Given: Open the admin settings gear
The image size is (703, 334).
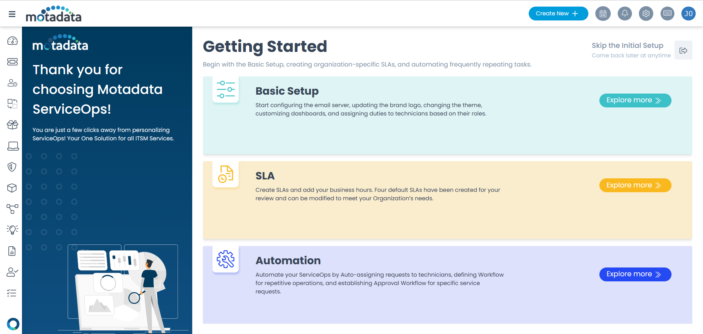Looking at the screenshot, I should tap(646, 14).
